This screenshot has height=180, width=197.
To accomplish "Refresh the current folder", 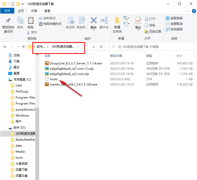I will tap(101, 47).
